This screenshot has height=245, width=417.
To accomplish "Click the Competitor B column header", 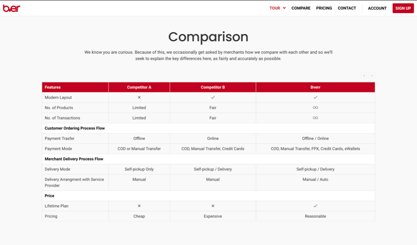I will click(x=213, y=87).
